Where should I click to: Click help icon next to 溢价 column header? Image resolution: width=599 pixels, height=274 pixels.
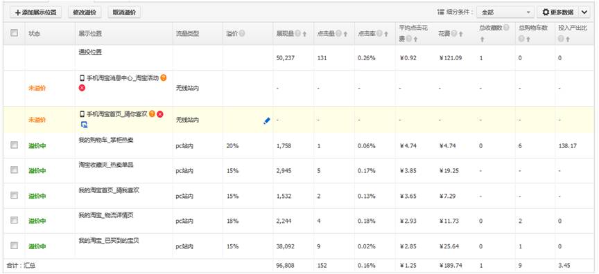(242, 33)
